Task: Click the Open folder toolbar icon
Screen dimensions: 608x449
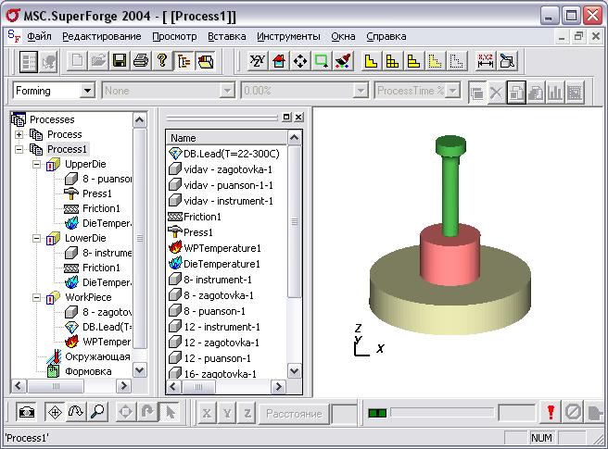Action: [x=98, y=61]
